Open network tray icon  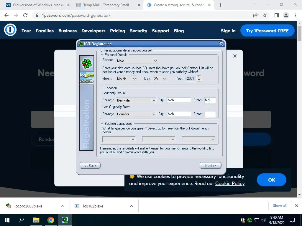click(257, 220)
